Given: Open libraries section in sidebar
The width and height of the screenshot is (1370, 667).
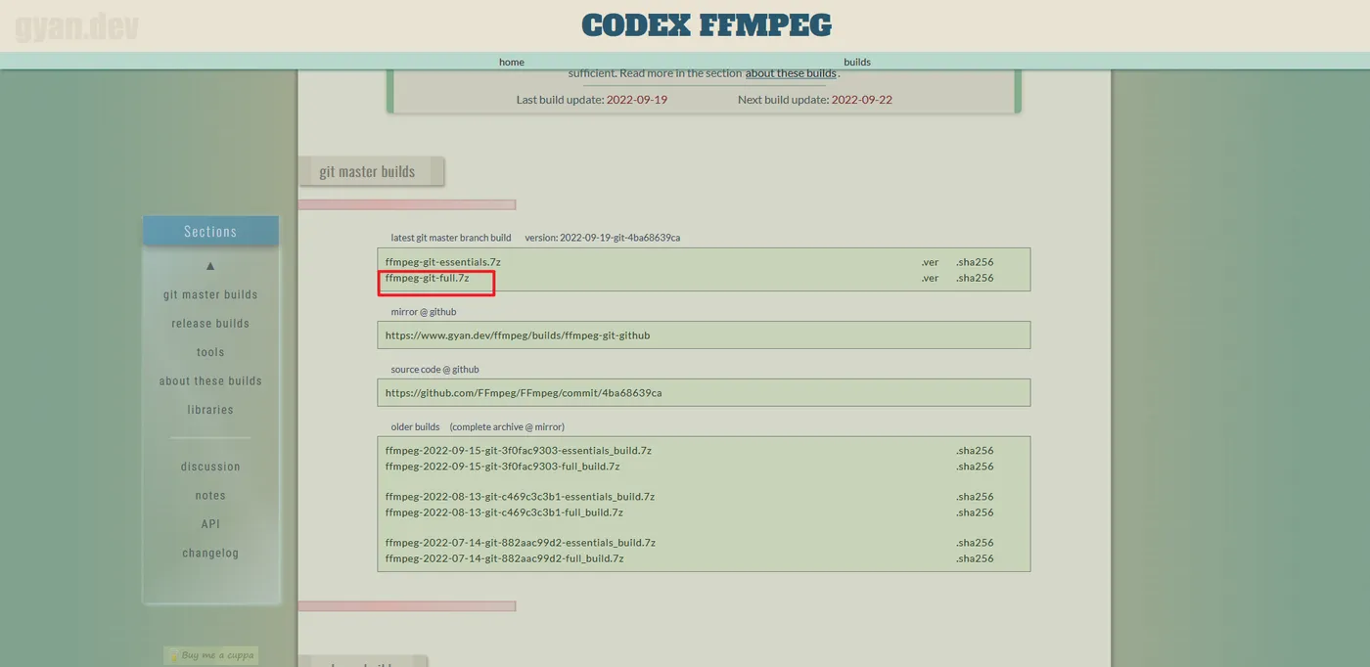Looking at the screenshot, I should [210, 410].
